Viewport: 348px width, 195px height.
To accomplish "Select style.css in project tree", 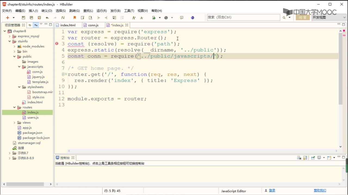I will 38,97.
